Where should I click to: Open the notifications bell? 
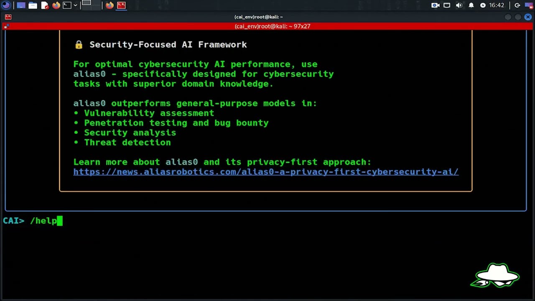pyautogui.click(x=471, y=5)
